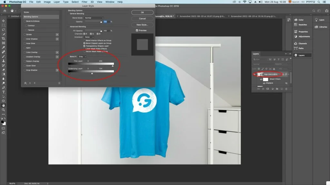Open the Filter menu

pyautogui.click(x=84, y=2)
